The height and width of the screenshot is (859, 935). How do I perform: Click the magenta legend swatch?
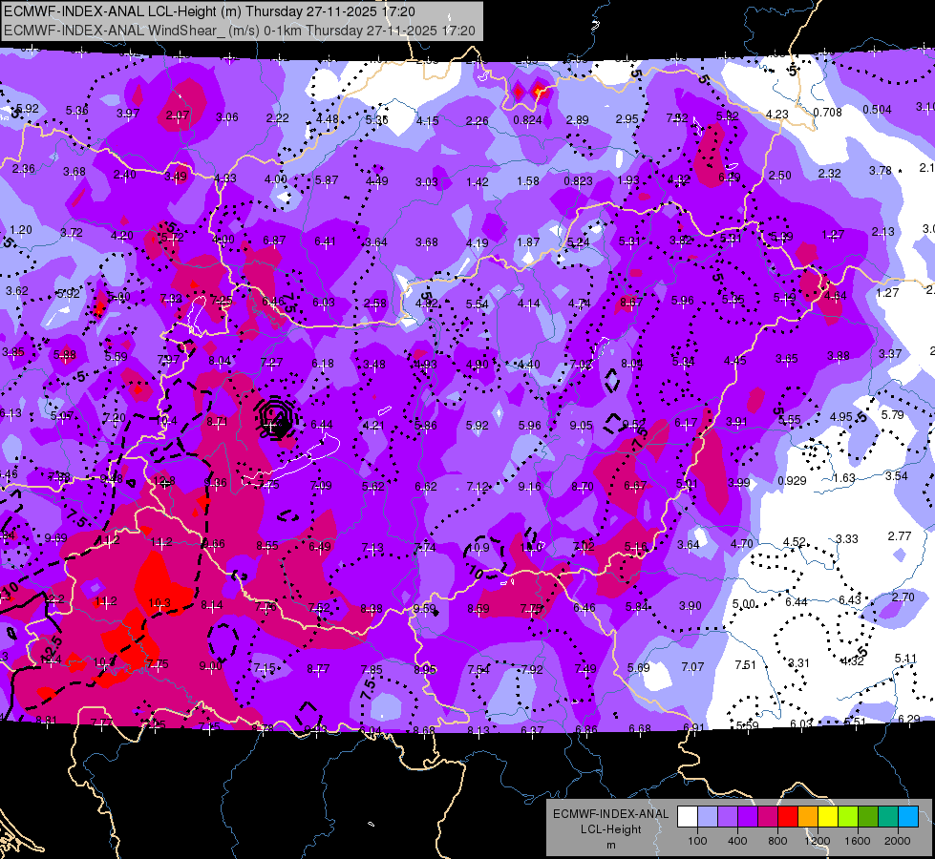[768, 817]
